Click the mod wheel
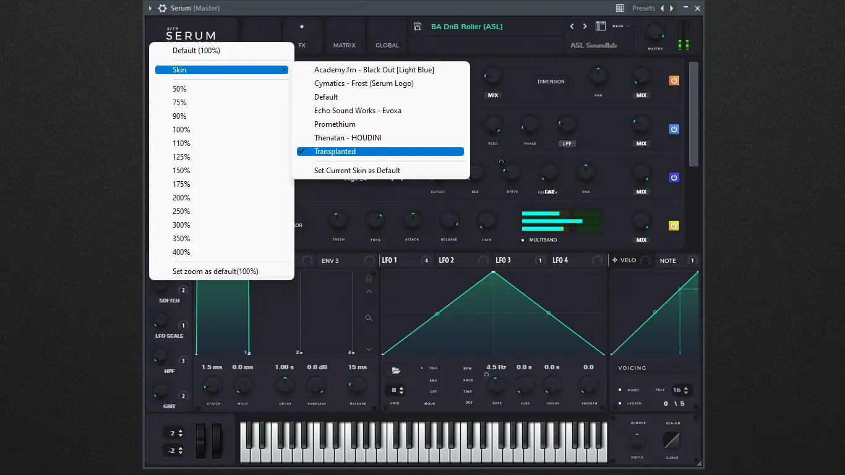The width and height of the screenshot is (845, 475). tap(218, 441)
